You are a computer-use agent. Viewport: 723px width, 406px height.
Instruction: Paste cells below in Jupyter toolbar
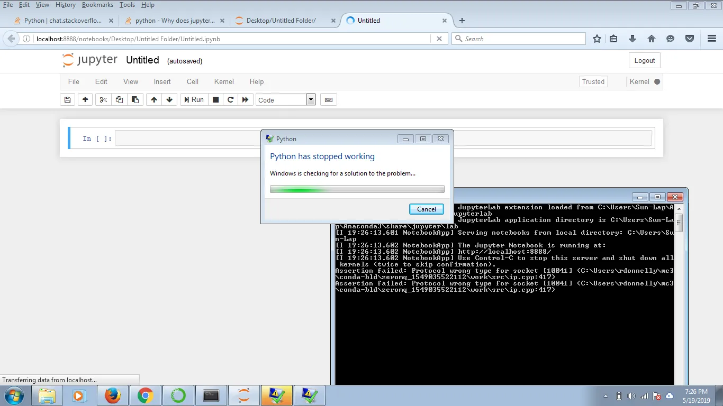[135, 99]
